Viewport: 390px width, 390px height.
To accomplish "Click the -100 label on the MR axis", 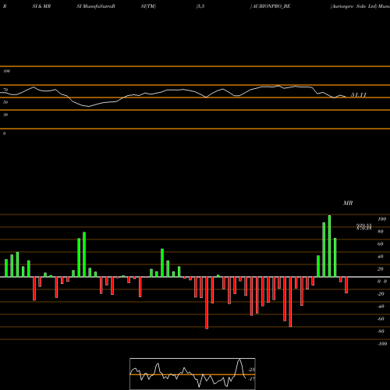I will 382,344.
